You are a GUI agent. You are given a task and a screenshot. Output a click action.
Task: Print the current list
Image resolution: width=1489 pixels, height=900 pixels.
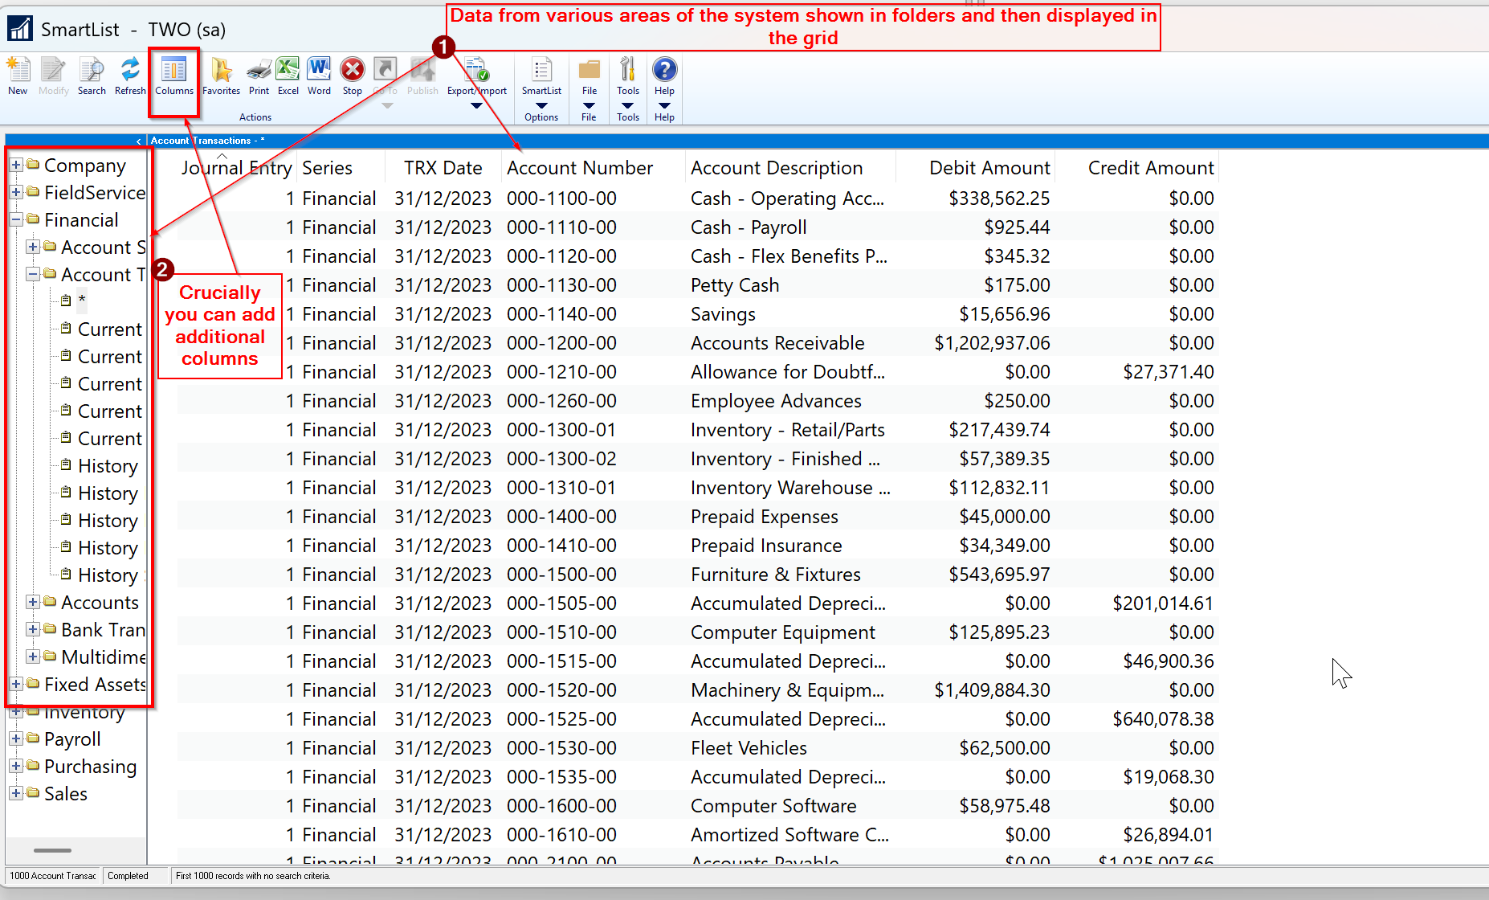coord(259,76)
